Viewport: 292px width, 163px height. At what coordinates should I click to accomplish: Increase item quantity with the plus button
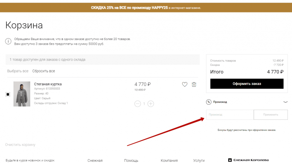tap(151, 104)
